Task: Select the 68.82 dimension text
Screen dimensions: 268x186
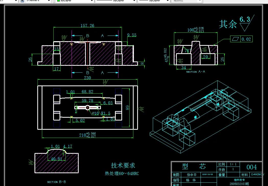Action: pyautogui.click(x=87, y=92)
